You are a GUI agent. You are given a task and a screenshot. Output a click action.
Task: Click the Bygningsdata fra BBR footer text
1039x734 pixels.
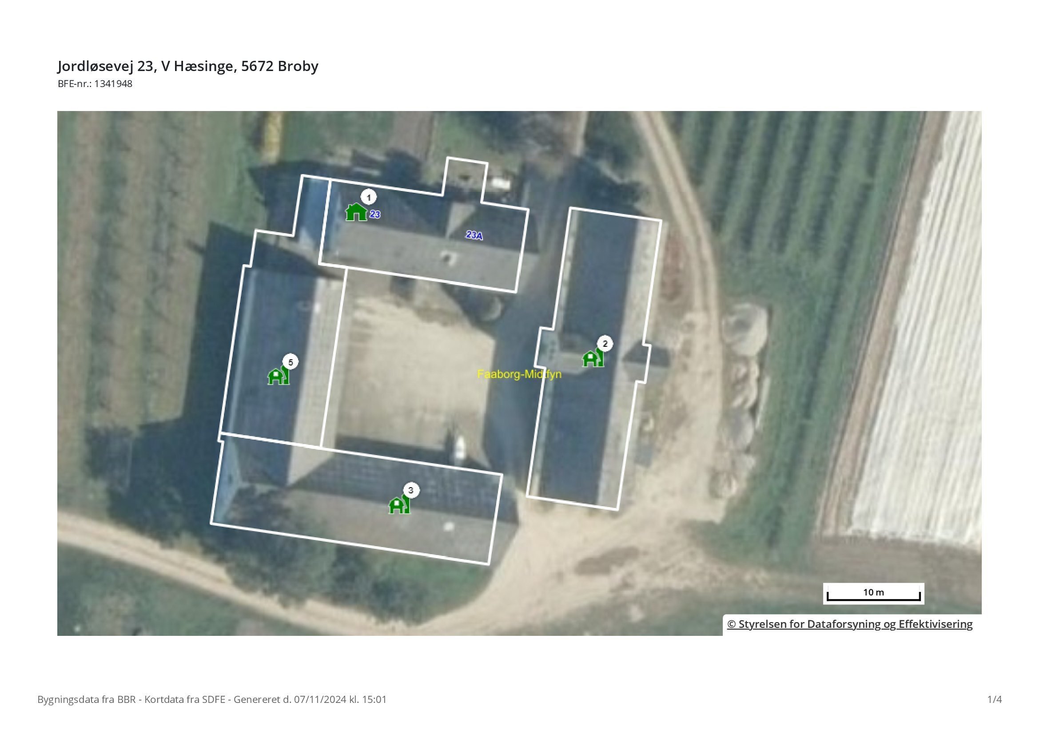pos(212,700)
